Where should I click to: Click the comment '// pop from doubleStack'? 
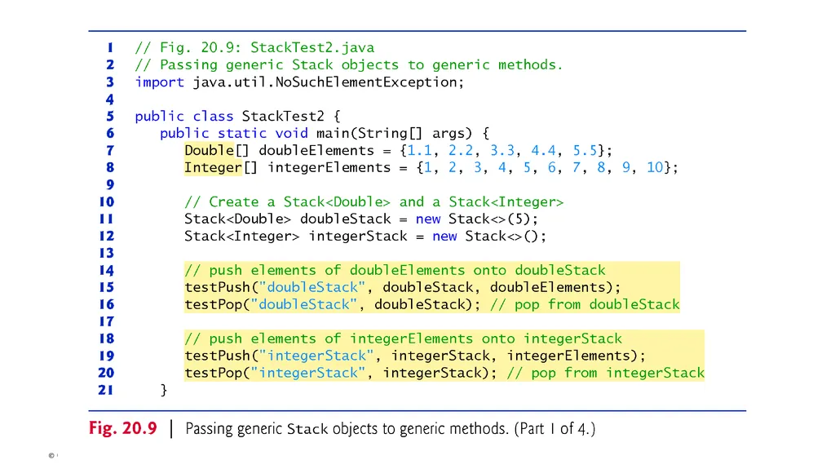585,304
